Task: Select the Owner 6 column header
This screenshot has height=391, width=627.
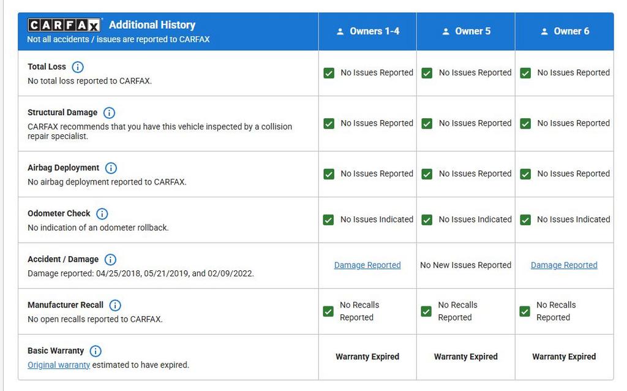Action: coord(564,31)
